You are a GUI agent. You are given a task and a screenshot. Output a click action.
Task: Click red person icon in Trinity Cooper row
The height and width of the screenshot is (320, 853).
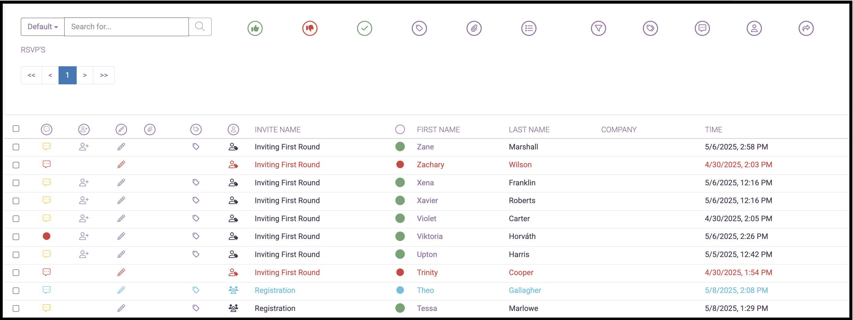[x=233, y=272]
